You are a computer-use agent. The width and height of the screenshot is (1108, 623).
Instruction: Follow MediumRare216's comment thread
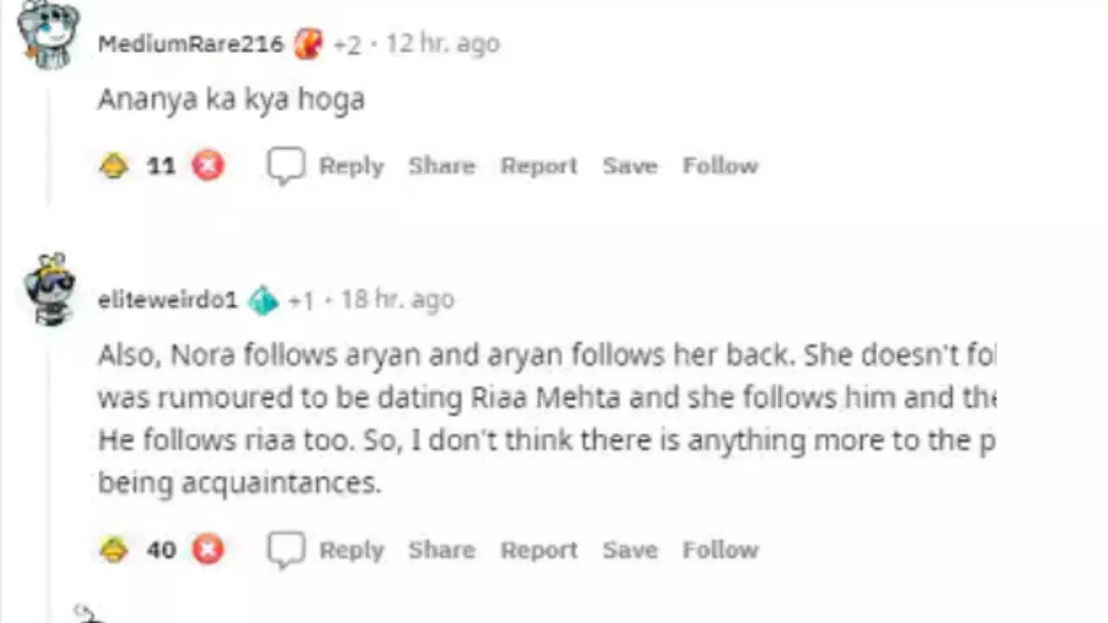click(x=719, y=165)
